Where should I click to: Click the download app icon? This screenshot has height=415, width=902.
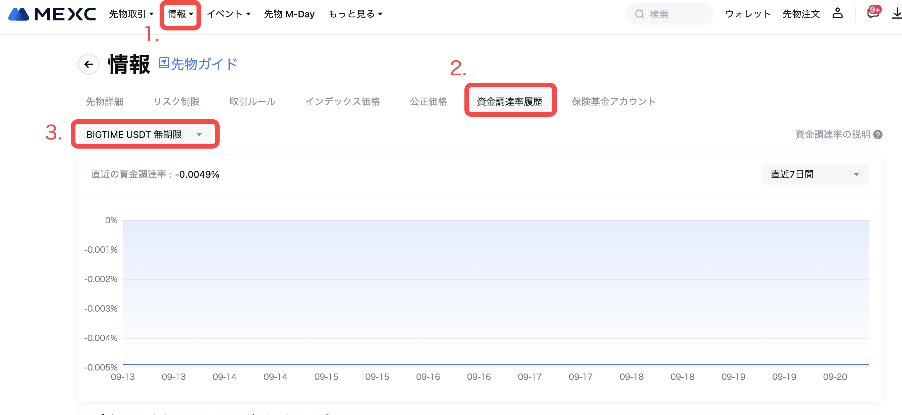pos(897,13)
